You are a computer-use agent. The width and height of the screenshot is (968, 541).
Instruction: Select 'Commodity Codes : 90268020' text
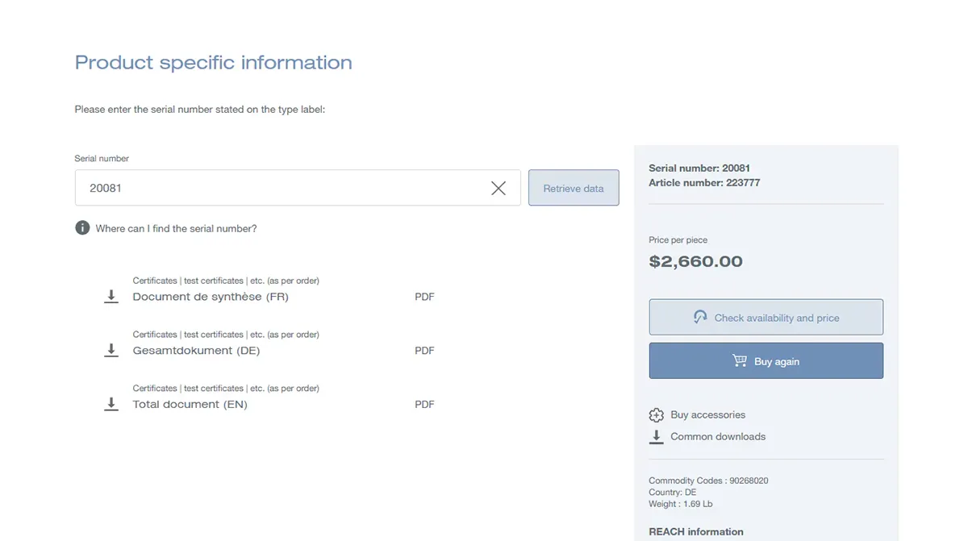708,481
